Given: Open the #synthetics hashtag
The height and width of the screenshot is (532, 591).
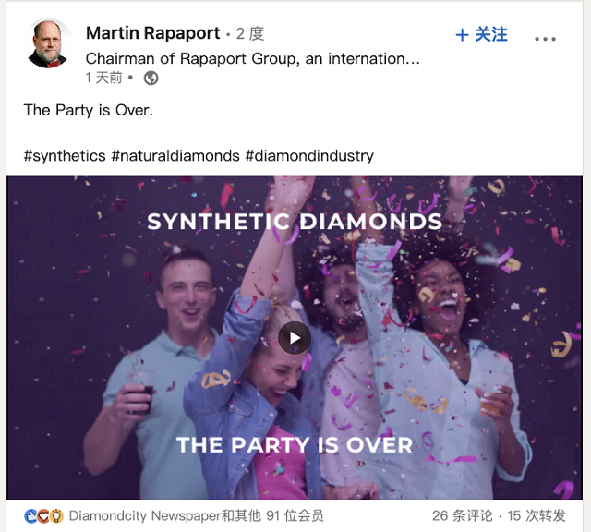Looking at the screenshot, I should 65,155.
